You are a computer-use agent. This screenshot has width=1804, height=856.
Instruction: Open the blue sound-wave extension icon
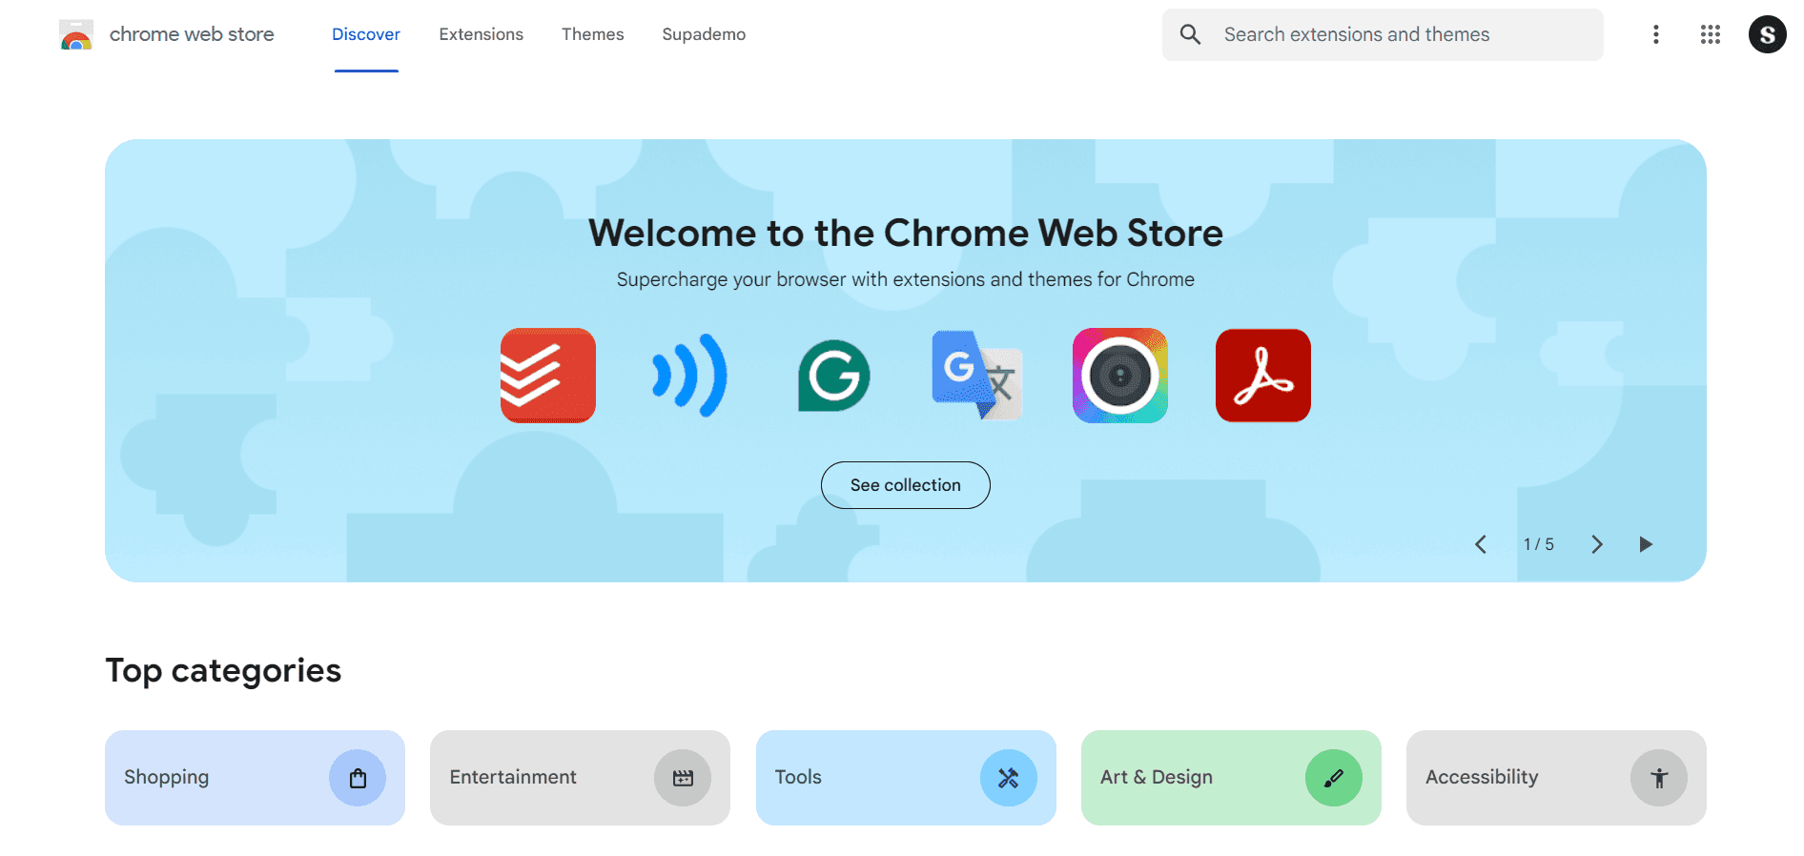pos(690,376)
